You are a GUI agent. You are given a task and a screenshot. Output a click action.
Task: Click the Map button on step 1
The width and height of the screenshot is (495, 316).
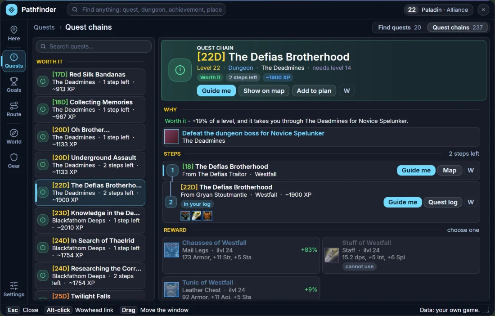(x=450, y=170)
